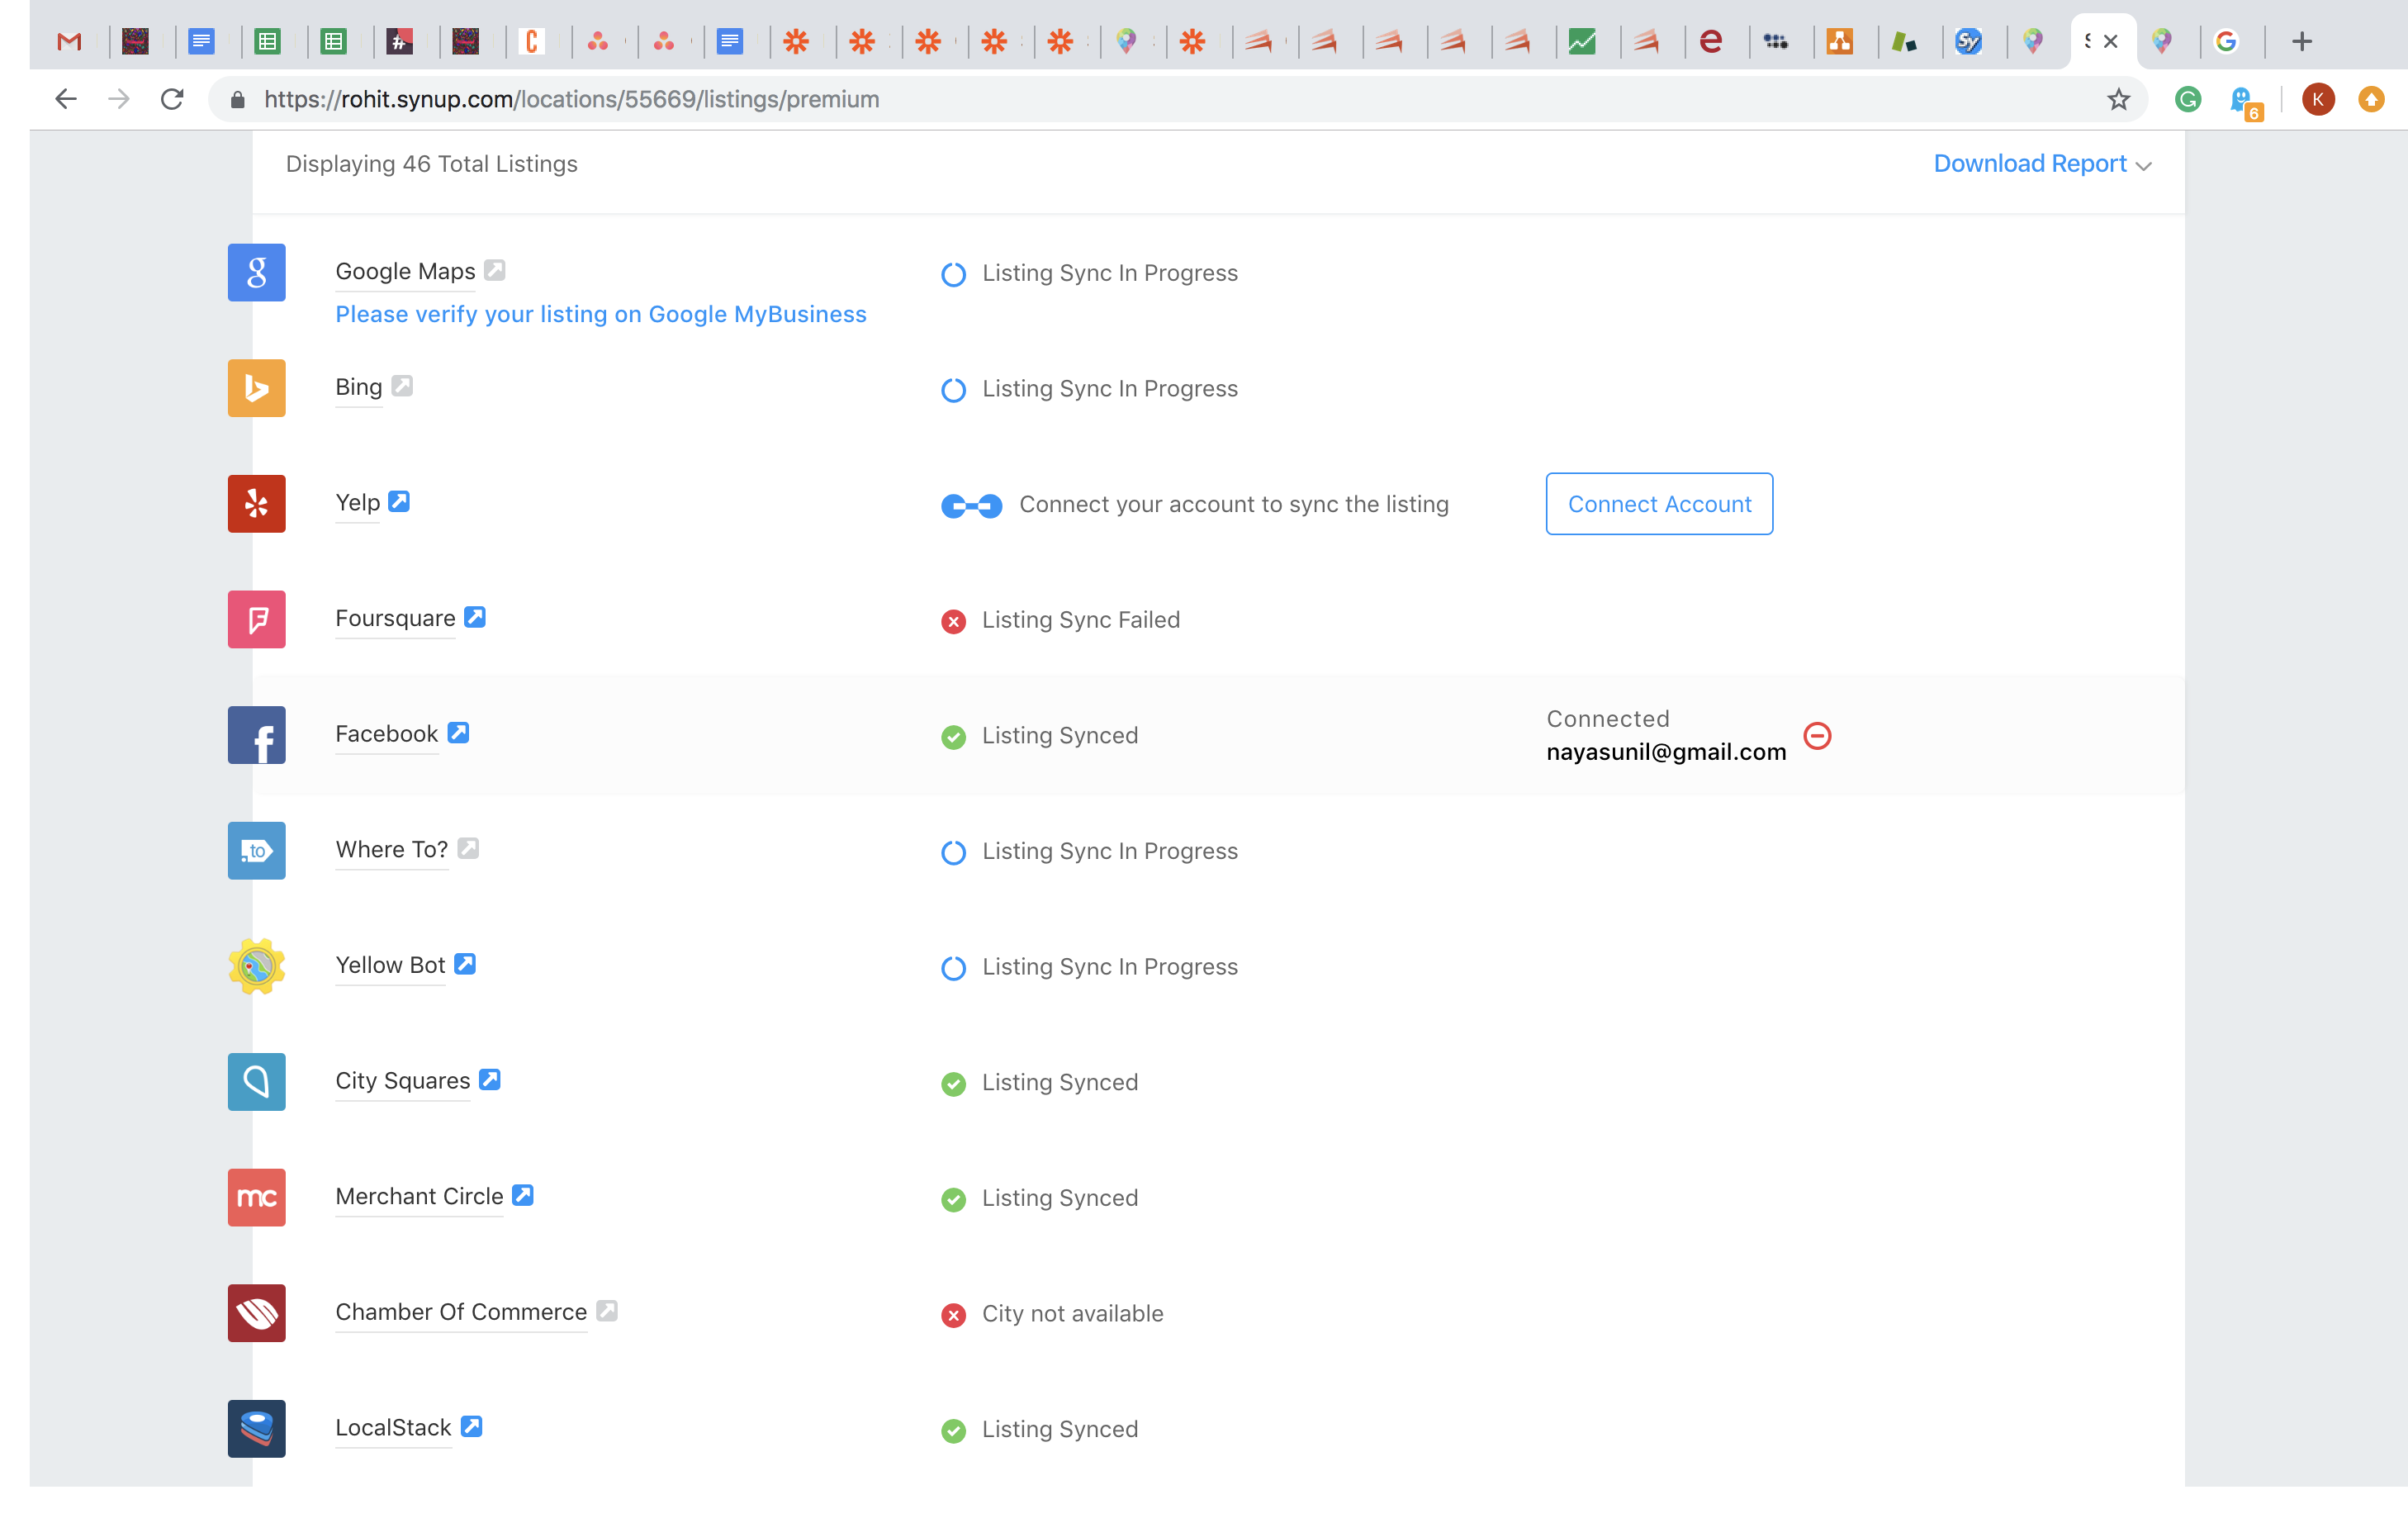Click the Merchant Circle logo icon
Screen dimensions: 2408x1523
click(x=256, y=1197)
